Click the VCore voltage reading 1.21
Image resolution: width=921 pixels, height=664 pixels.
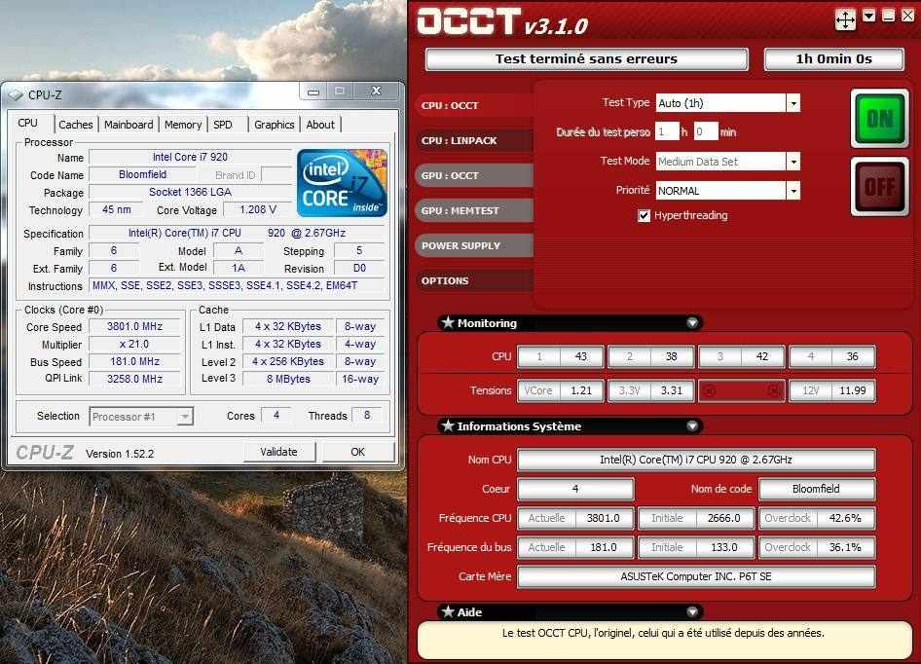coord(581,390)
